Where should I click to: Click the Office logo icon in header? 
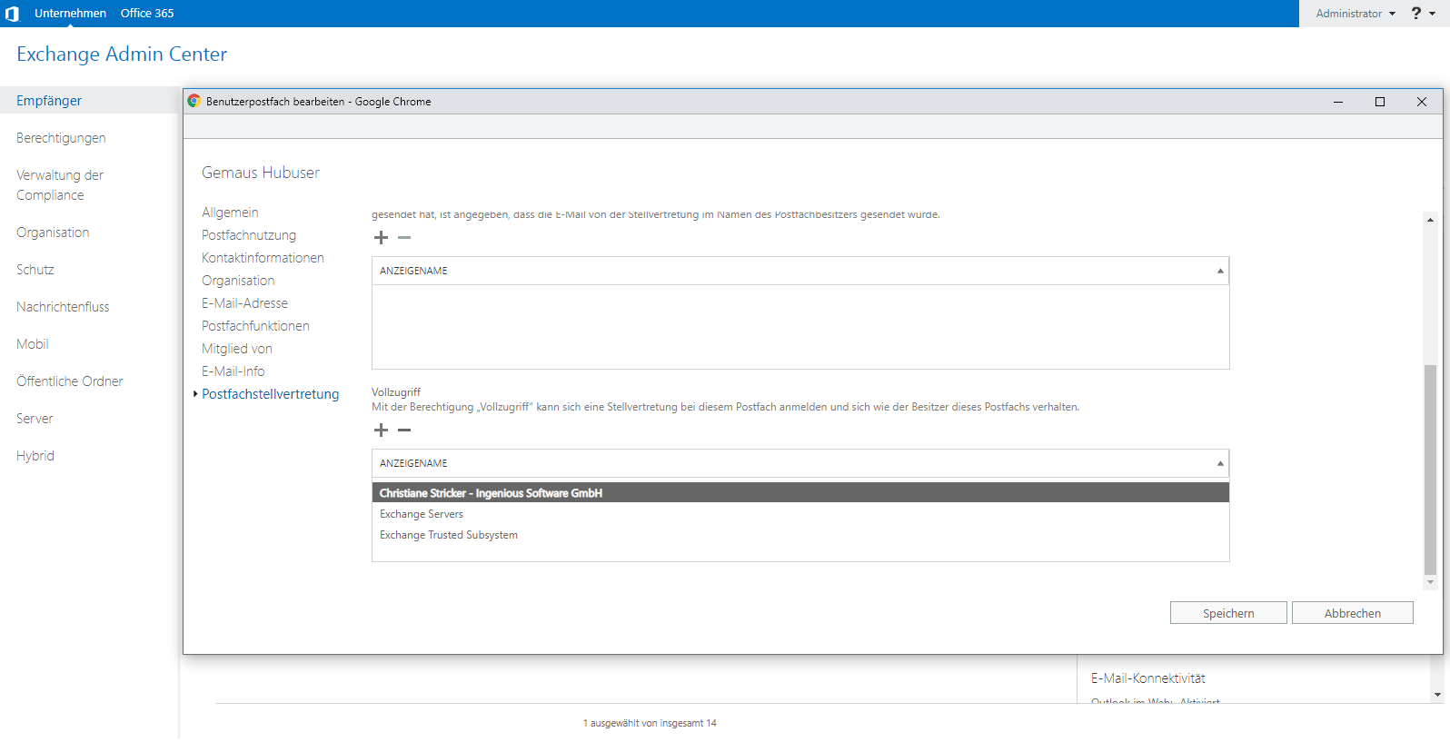[12, 14]
